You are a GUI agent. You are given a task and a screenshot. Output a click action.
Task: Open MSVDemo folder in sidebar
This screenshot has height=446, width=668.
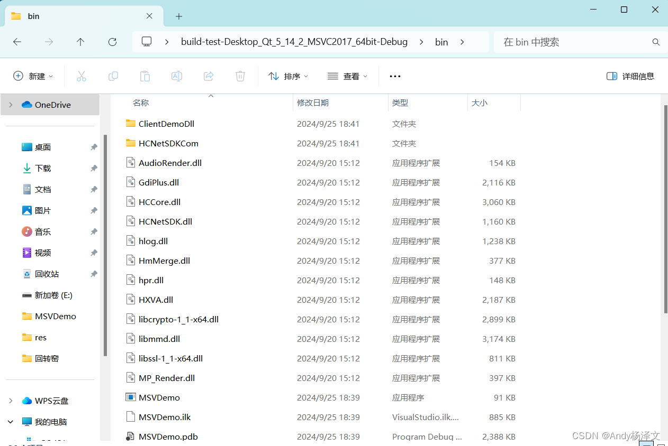click(49, 316)
